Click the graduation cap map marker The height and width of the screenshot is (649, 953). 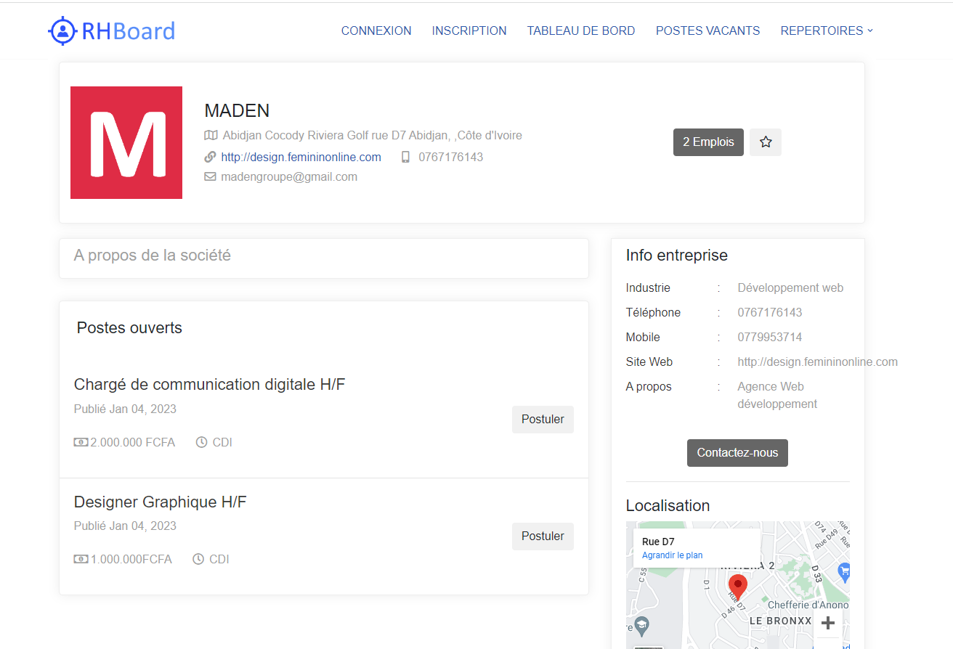642,624
